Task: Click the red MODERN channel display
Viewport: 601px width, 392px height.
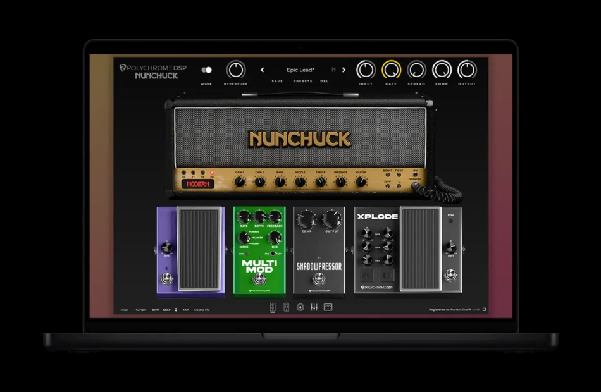Action: coord(198,185)
